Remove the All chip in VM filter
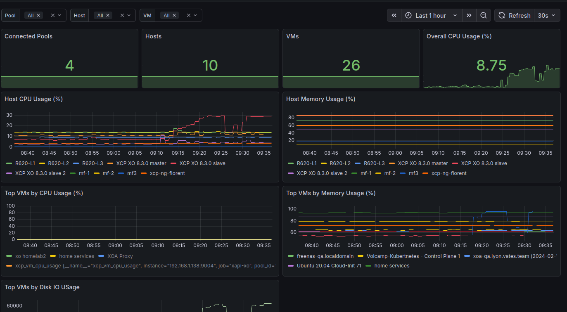This screenshot has height=312, width=567. click(174, 15)
